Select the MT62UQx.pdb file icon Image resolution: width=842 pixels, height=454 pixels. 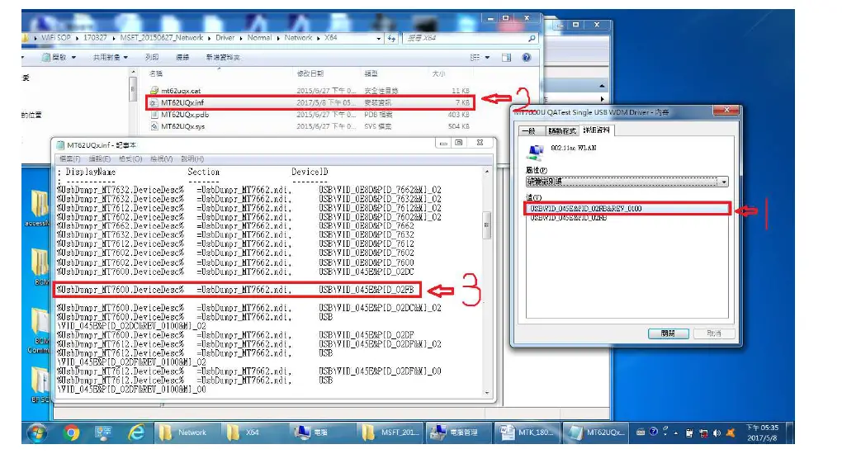pyautogui.click(x=154, y=115)
